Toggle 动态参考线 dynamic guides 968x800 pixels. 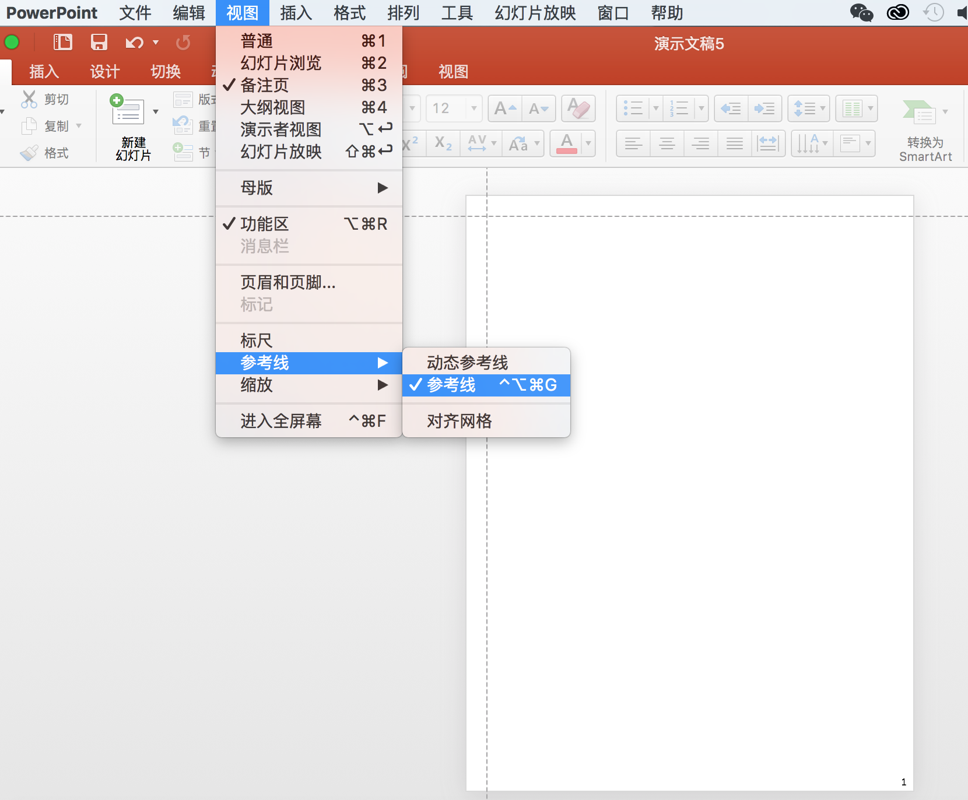(486, 363)
